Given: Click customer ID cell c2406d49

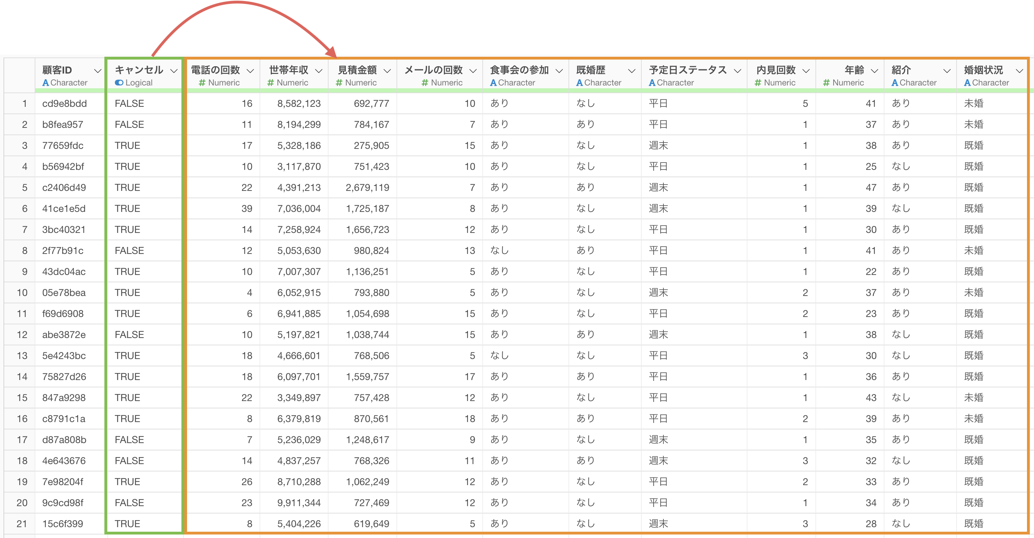Looking at the screenshot, I should coord(64,187).
